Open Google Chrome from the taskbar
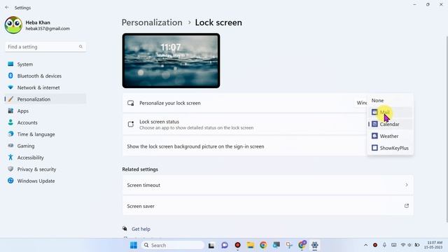The width and height of the screenshot is (448, 252). click(263, 245)
